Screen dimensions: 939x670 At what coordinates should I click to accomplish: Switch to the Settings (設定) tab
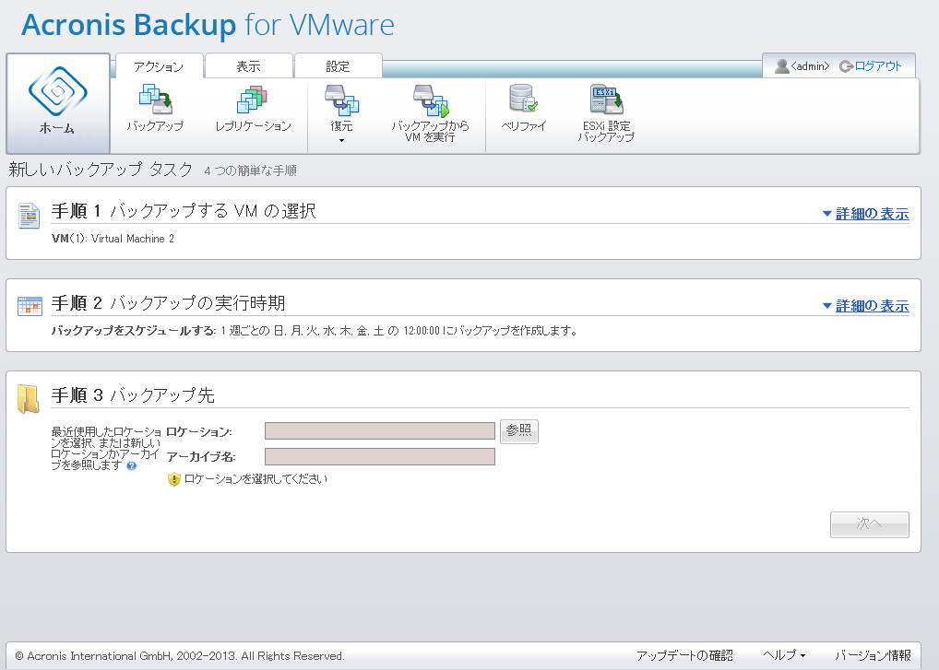coord(338,66)
